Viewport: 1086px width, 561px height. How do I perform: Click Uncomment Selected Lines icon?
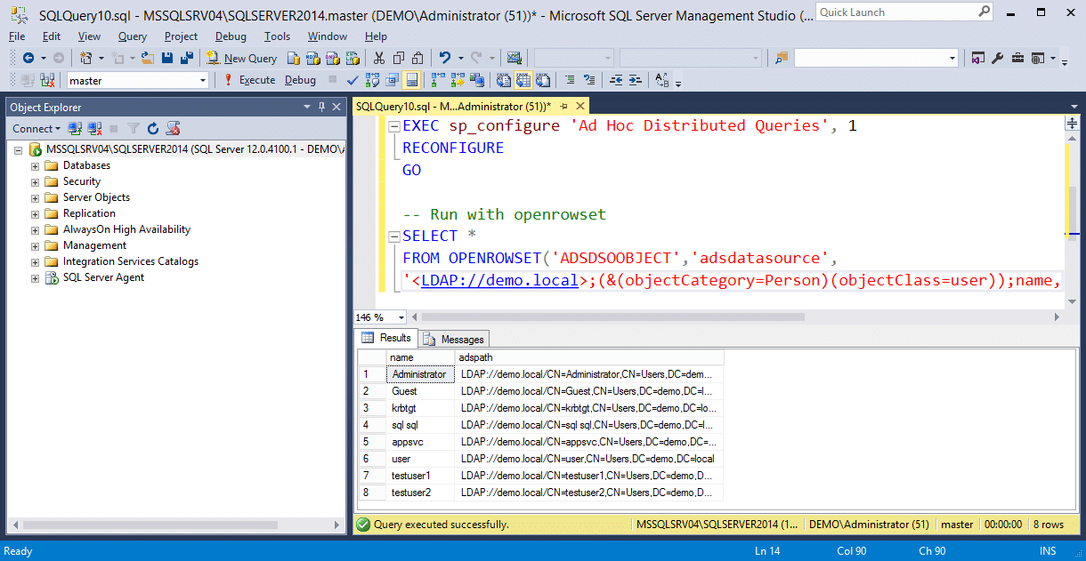tap(590, 80)
